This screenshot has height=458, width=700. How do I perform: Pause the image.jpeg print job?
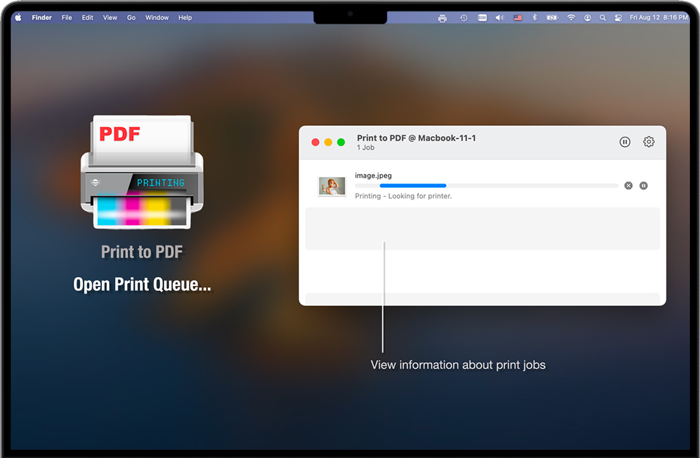coord(643,186)
